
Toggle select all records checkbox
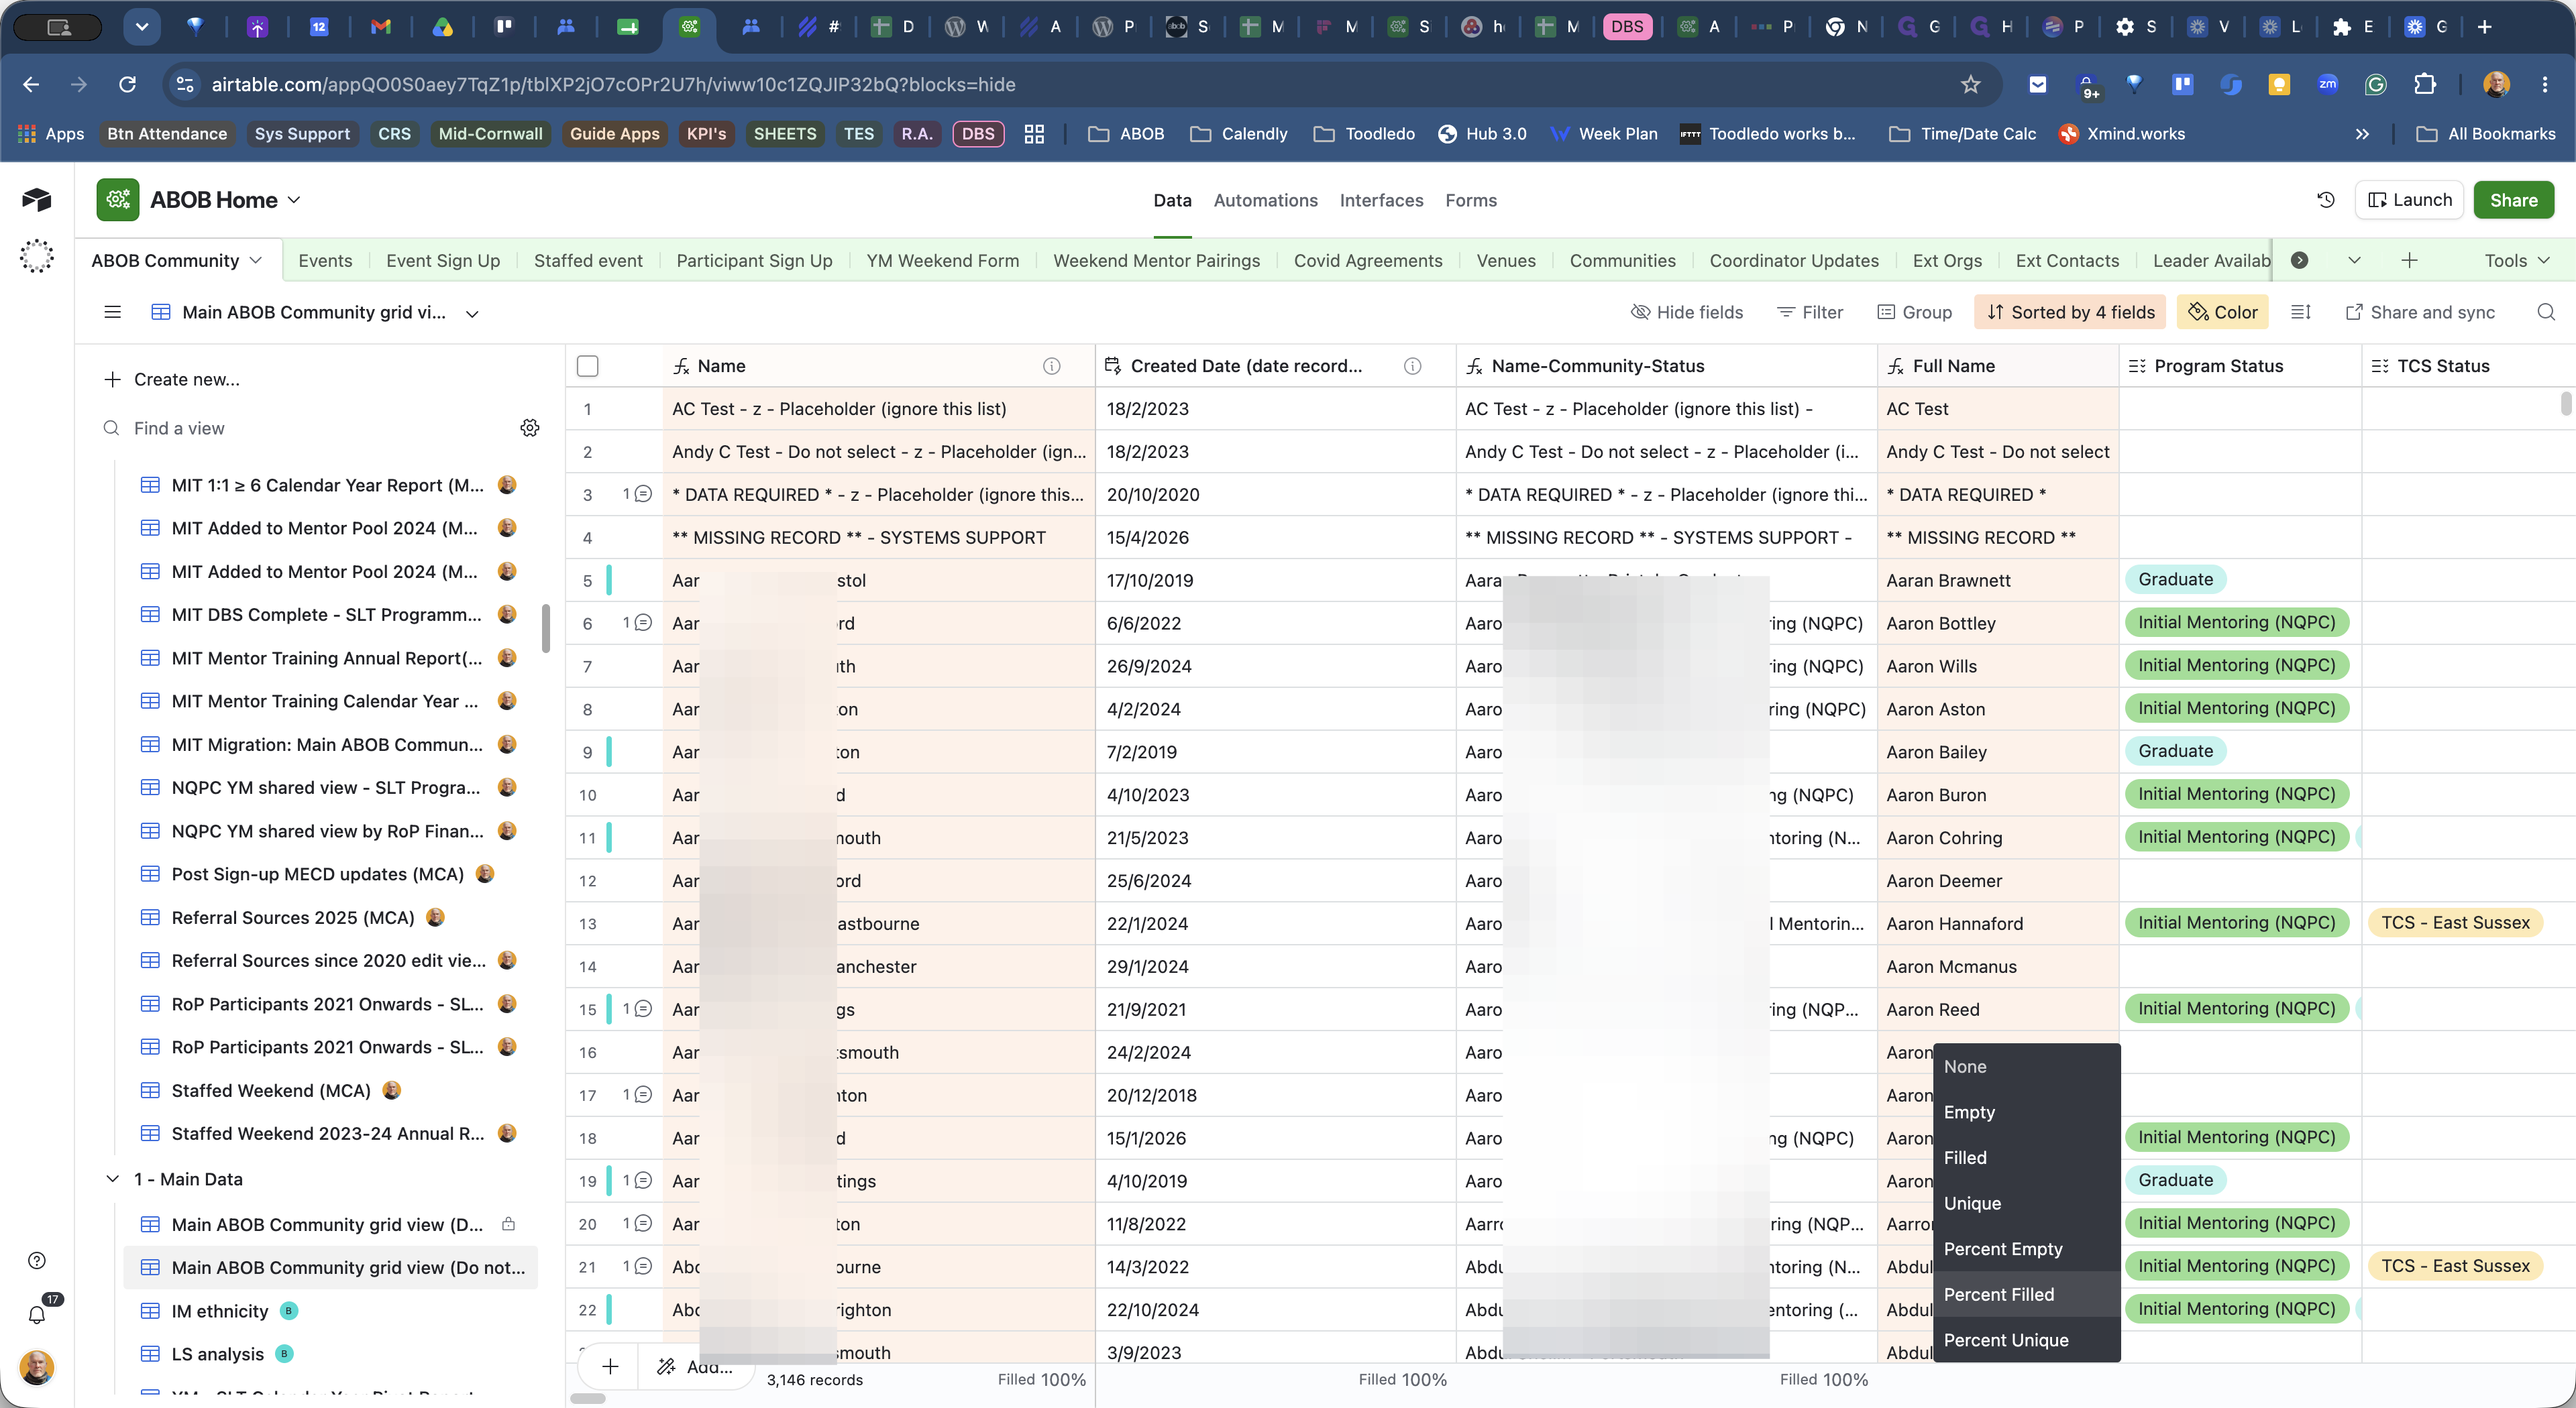pyautogui.click(x=588, y=365)
